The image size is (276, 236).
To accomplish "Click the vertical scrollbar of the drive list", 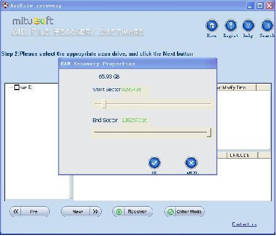I will coord(71,187).
